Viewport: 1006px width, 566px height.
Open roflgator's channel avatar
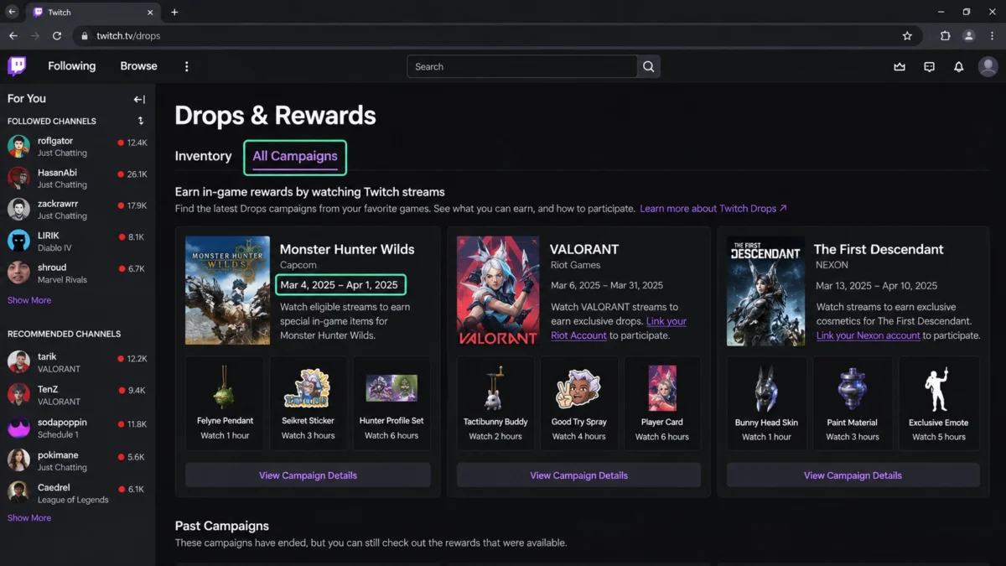(19, 146)
